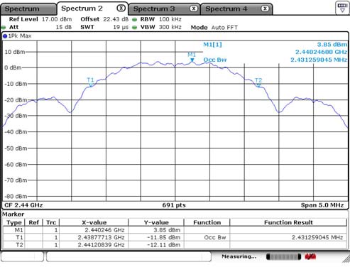Close the Spectrum 3 tab
Screen dimensions: 350x272
(194, 9)
